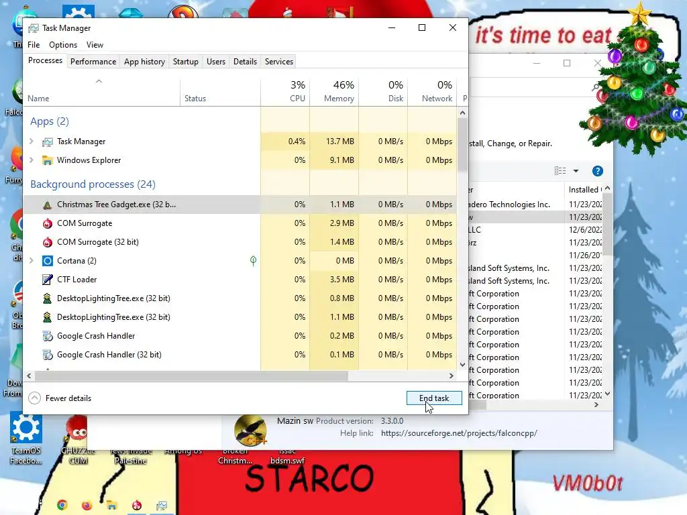
Task: Select 12/6/2022 install date in Programs window
Action: (585, 229)
